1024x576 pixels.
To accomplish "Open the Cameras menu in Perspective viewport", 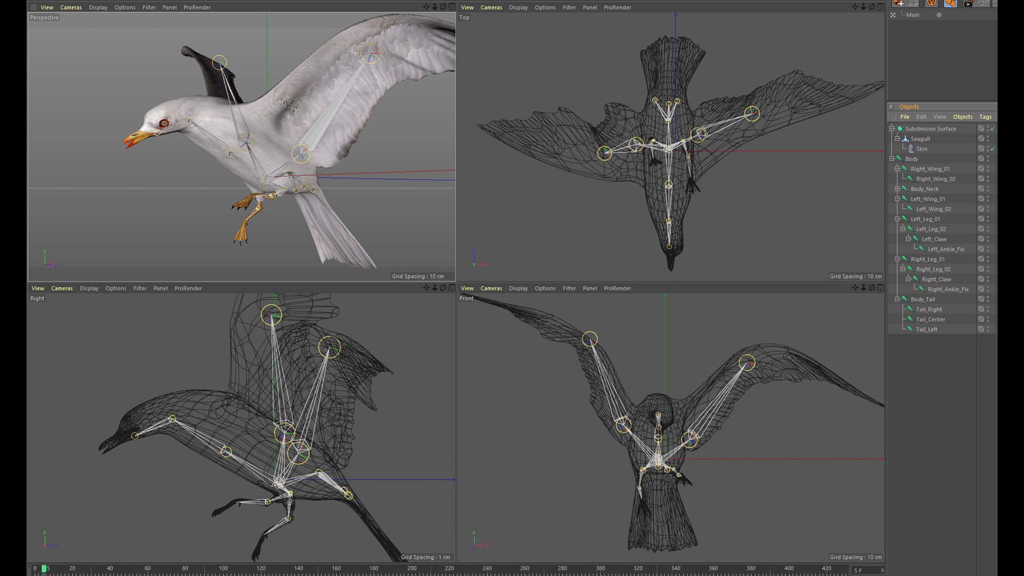I will 71,7.
